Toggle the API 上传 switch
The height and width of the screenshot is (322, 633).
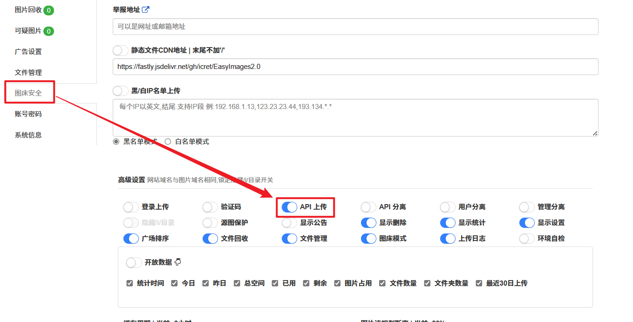pyautogui.click(x=289, y=207)
